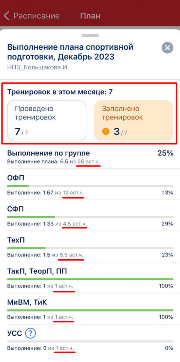Close the plan completion sheet with X icon
This screenshot has height=362, width=180.
coord(167,48)
